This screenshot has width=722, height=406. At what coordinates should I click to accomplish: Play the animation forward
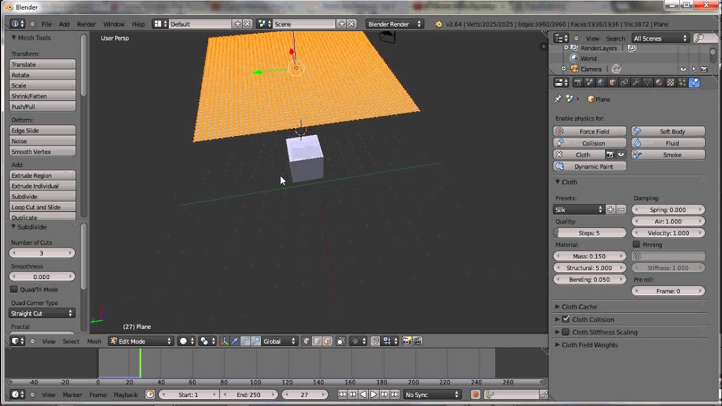374,395
